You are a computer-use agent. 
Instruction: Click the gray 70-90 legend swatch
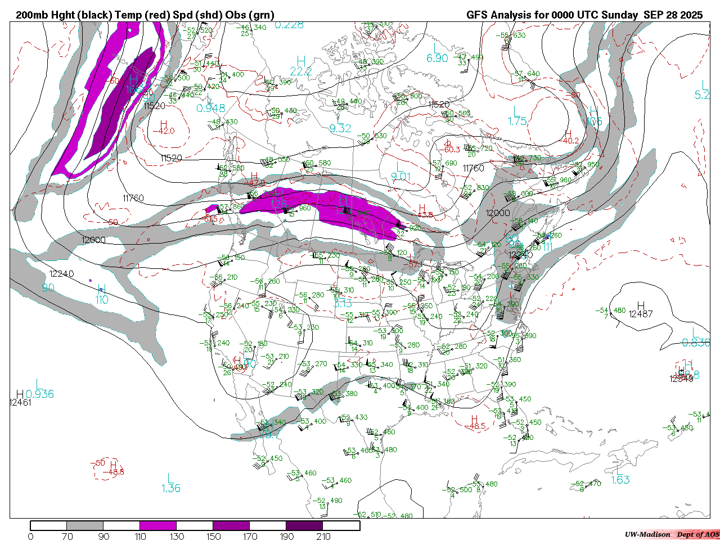pyautogui.click(x=85, y=525)
